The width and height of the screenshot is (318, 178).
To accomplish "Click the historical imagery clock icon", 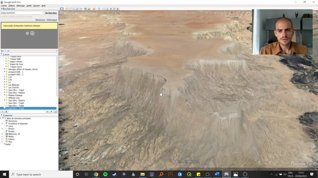I will pos(85,9).
